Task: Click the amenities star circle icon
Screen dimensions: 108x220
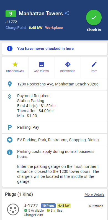Action: (x=10, y=140)
